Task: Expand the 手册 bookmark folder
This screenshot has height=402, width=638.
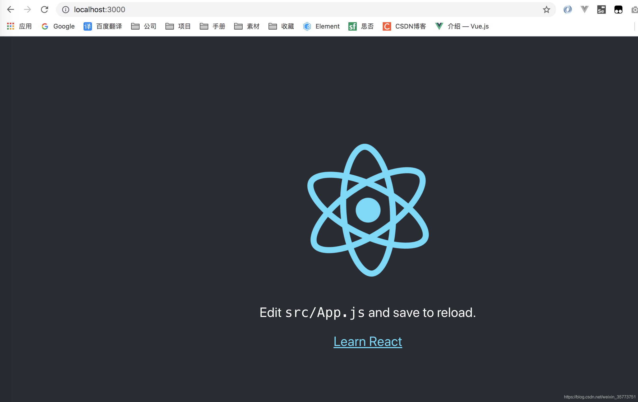Action: pyautogui.click(x=212, y=26)
